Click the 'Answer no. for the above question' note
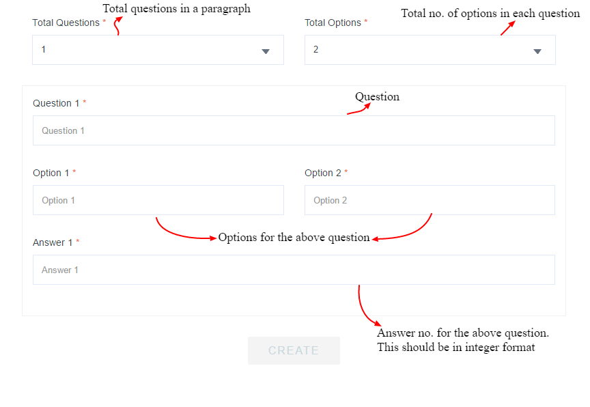The width and height of the screenshot is (590, 407). (x=463, y=333)
